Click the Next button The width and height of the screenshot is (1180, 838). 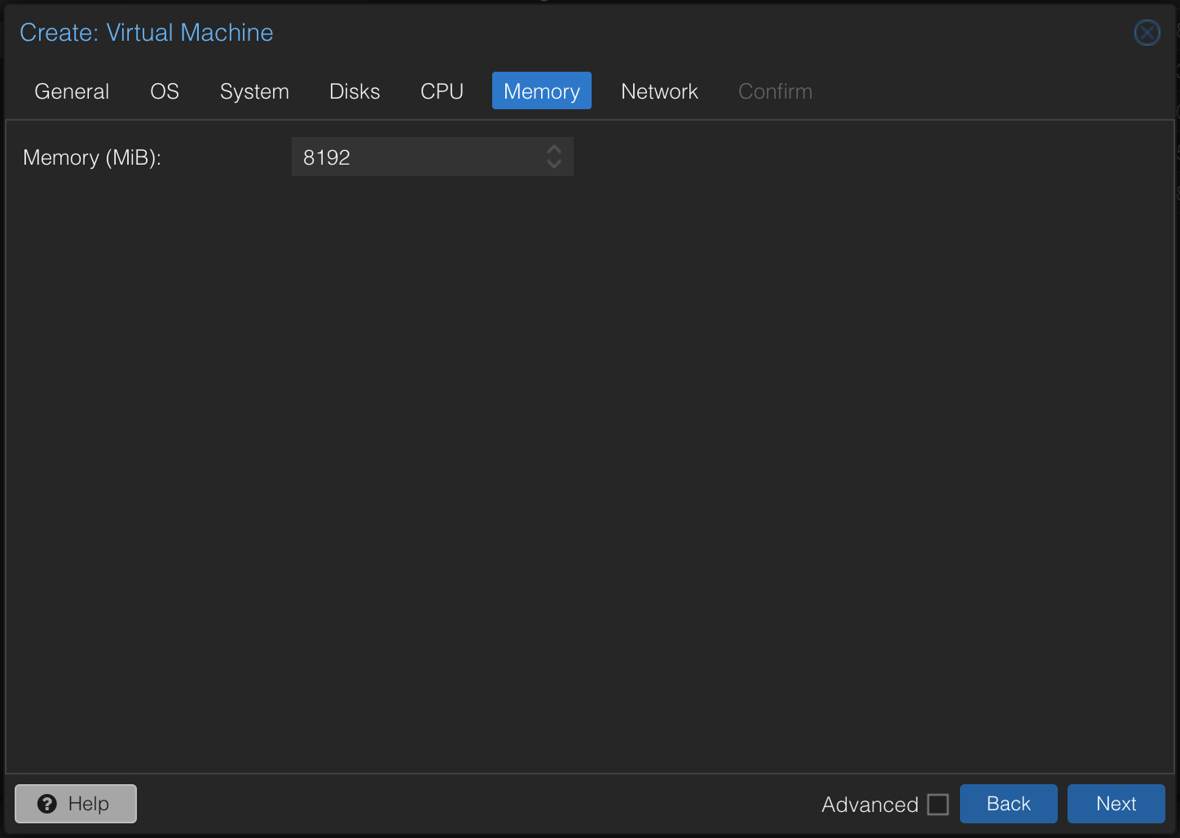tap(1116, 803)
